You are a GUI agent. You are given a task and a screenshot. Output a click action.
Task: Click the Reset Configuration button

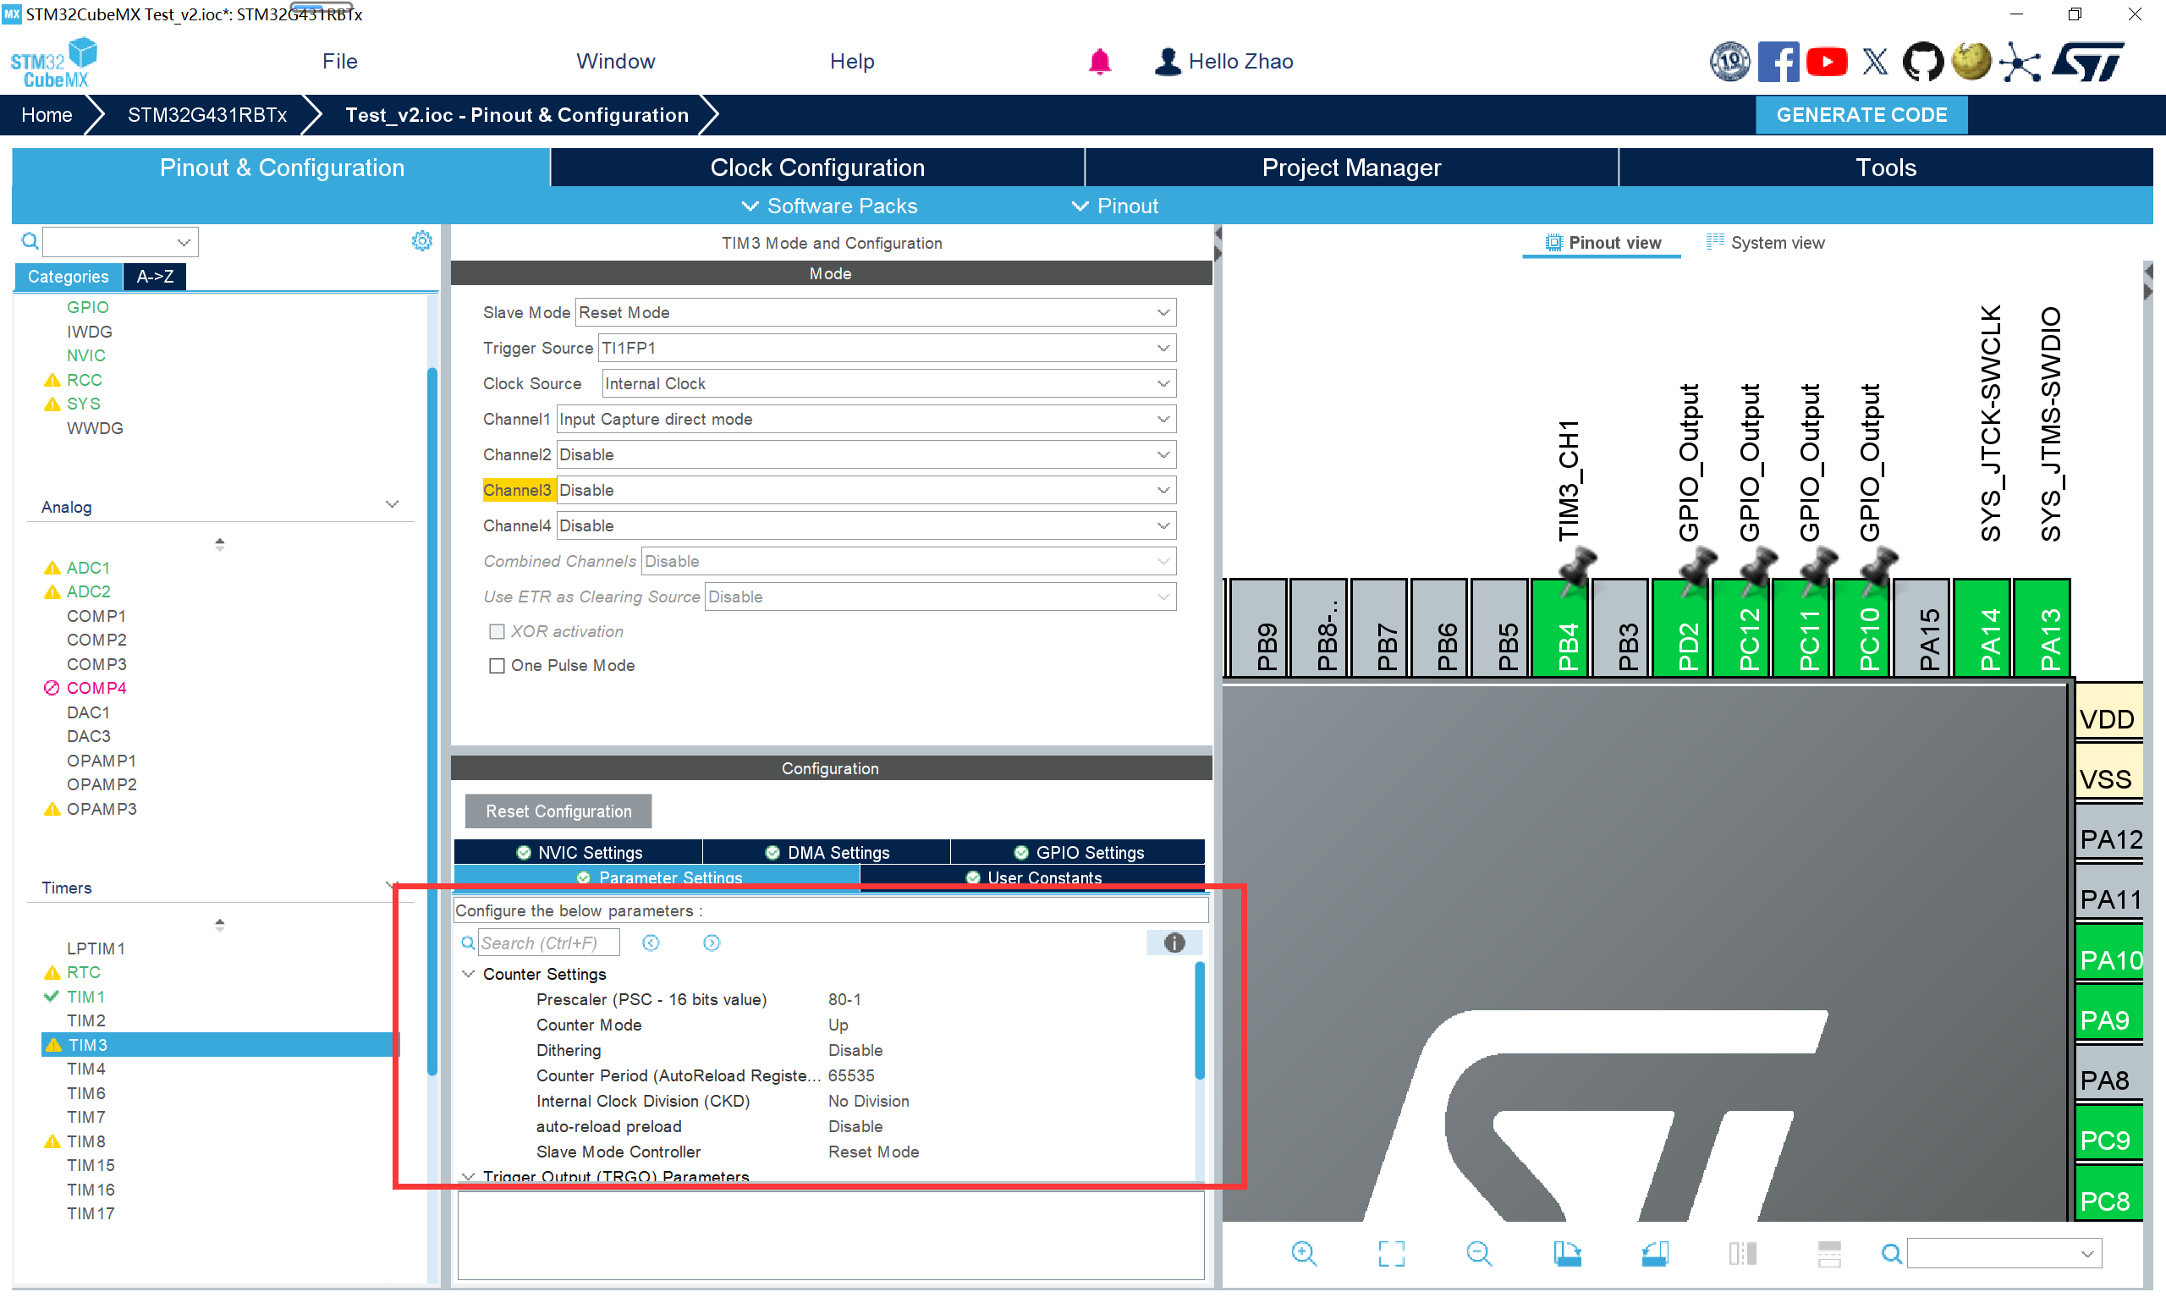point(558,811)
